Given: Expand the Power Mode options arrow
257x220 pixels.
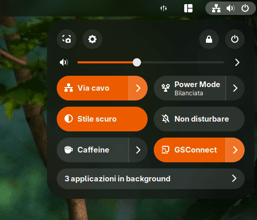Looking at the screenshot, I should [235, 88].
